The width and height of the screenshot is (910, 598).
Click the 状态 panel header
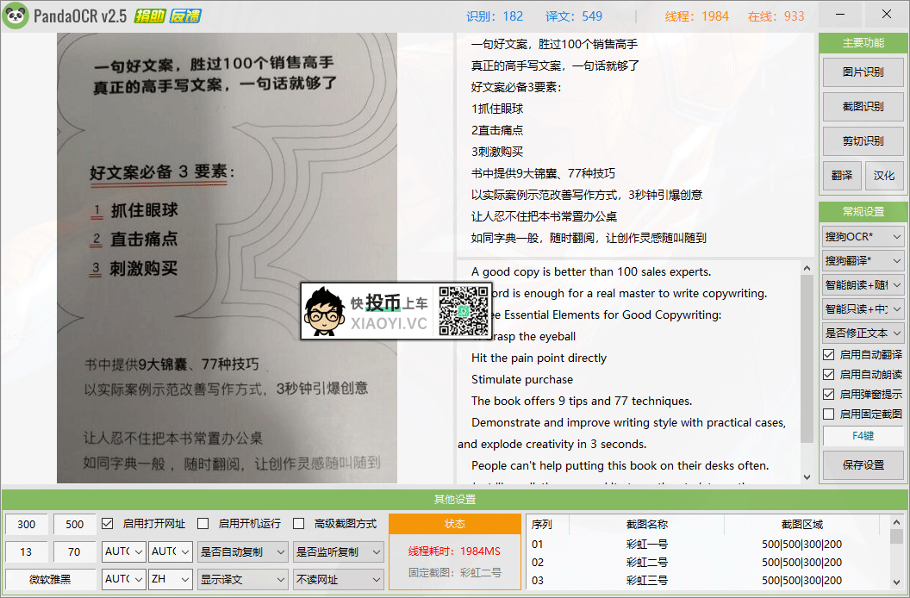[455, 524]
